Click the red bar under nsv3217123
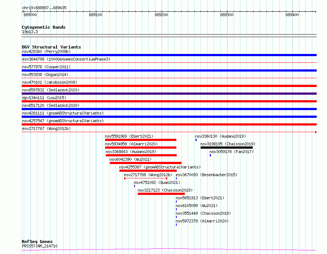 point(161,194)
